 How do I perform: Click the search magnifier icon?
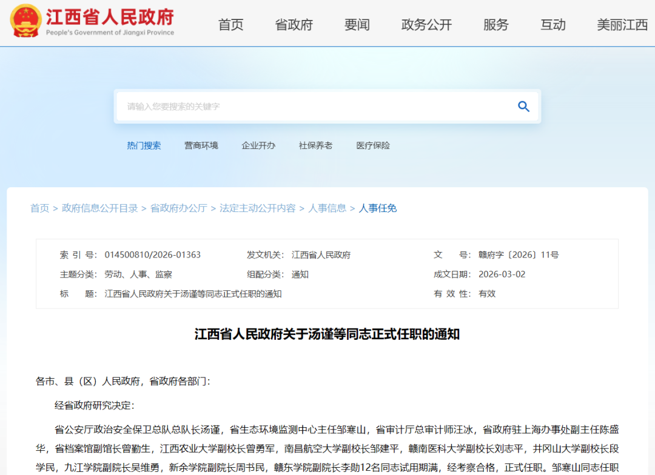[523, 106]
